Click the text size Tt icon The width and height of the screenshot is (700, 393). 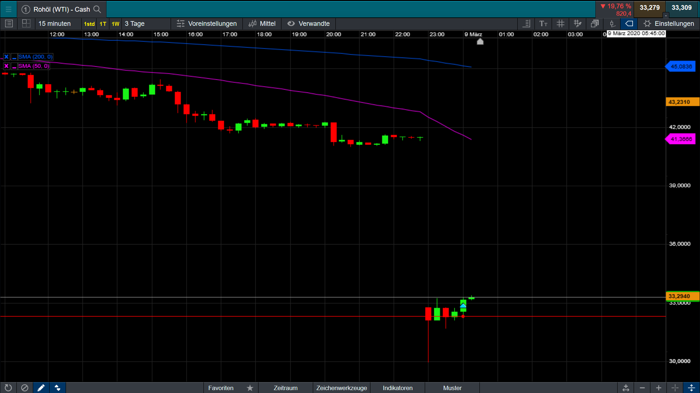(543, 24)
